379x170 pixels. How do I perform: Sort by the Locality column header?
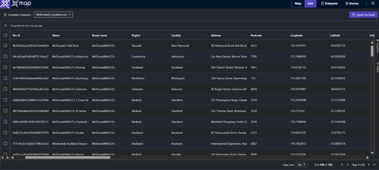click(x=176, y=36)
